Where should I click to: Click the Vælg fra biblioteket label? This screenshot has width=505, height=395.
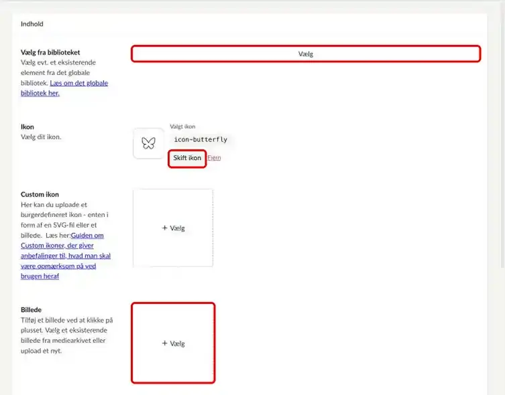pyautogui.click(x=50, y=52)
